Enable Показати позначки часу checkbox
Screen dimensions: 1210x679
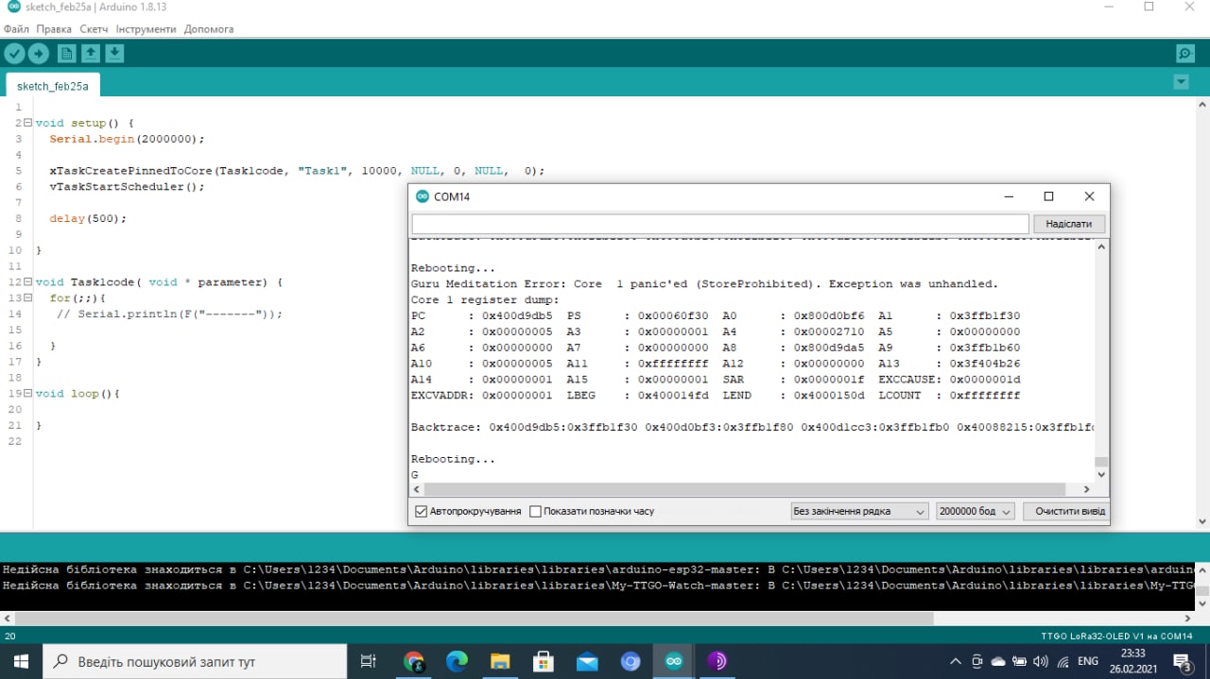[535, 511]
